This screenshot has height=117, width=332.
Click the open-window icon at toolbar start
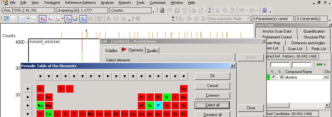pos(6,19)
